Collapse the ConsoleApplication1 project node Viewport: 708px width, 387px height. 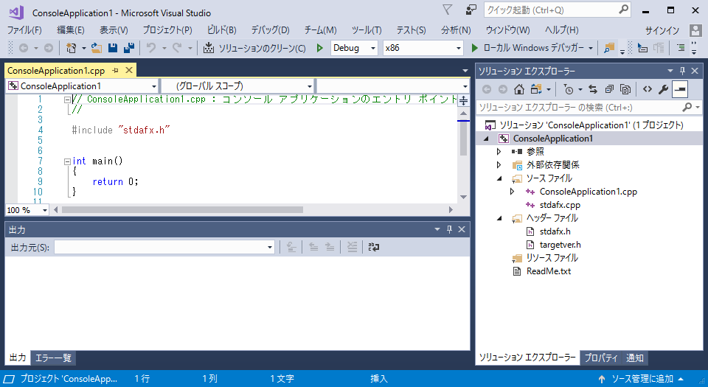click(x=486, y=139)
